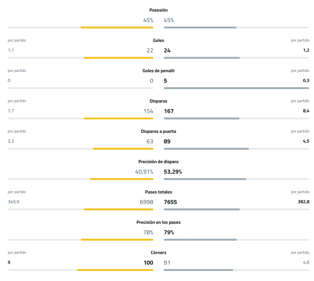
Task: Click the 6998 total passes value
Action: pos(146,202)
